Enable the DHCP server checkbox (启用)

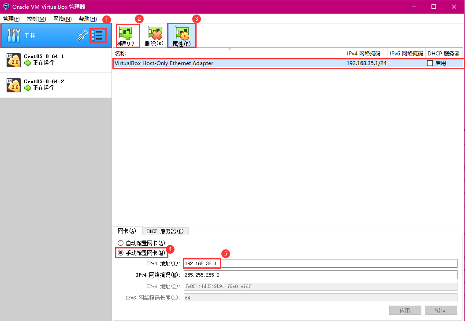click(x=430, y=63)
